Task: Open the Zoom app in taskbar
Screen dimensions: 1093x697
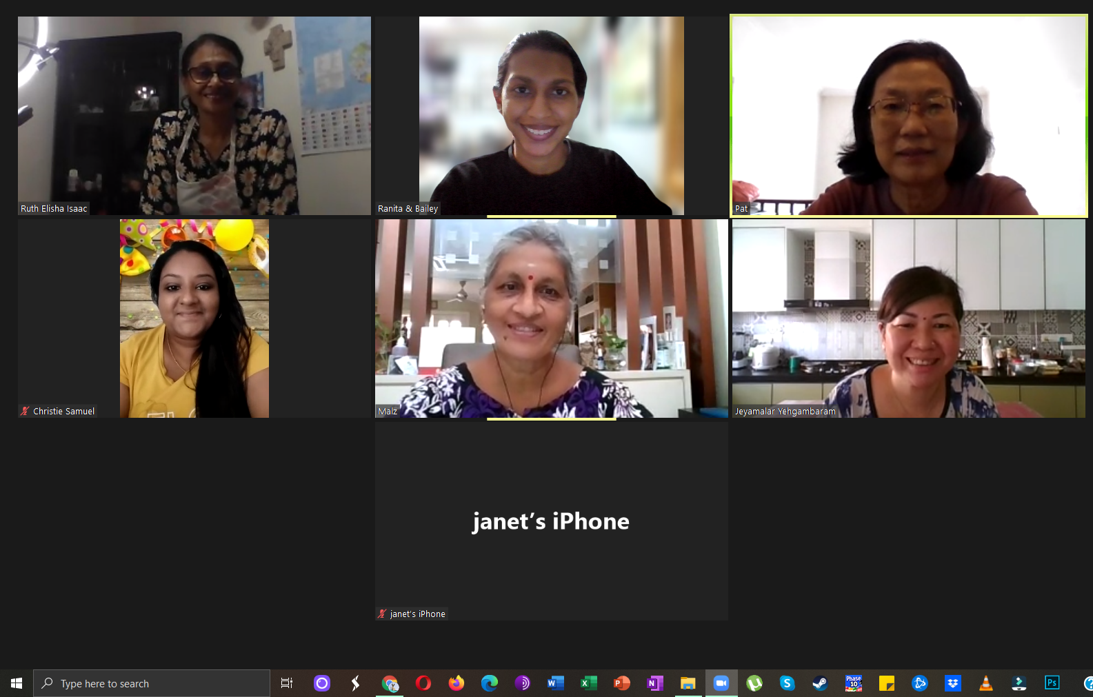Action: click(721, 683)
